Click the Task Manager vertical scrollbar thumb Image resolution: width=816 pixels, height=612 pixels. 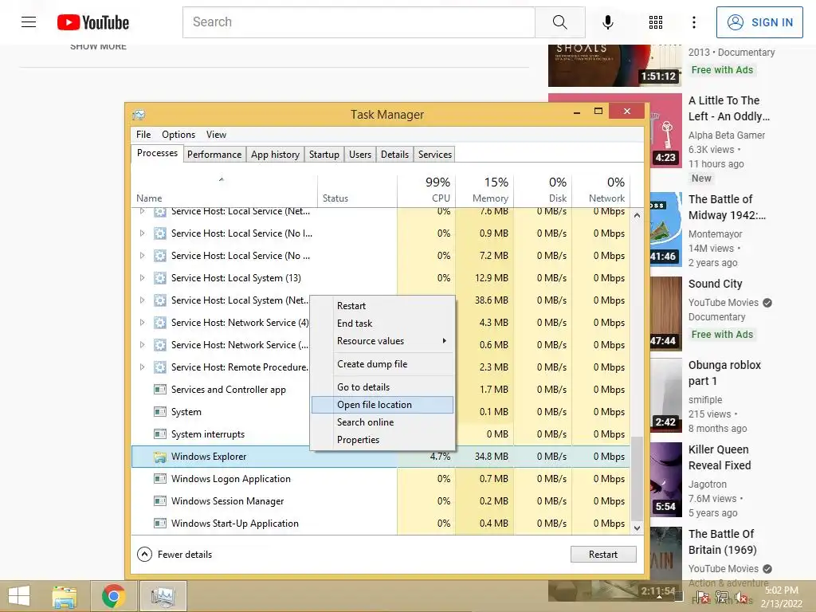click(637, 478)
